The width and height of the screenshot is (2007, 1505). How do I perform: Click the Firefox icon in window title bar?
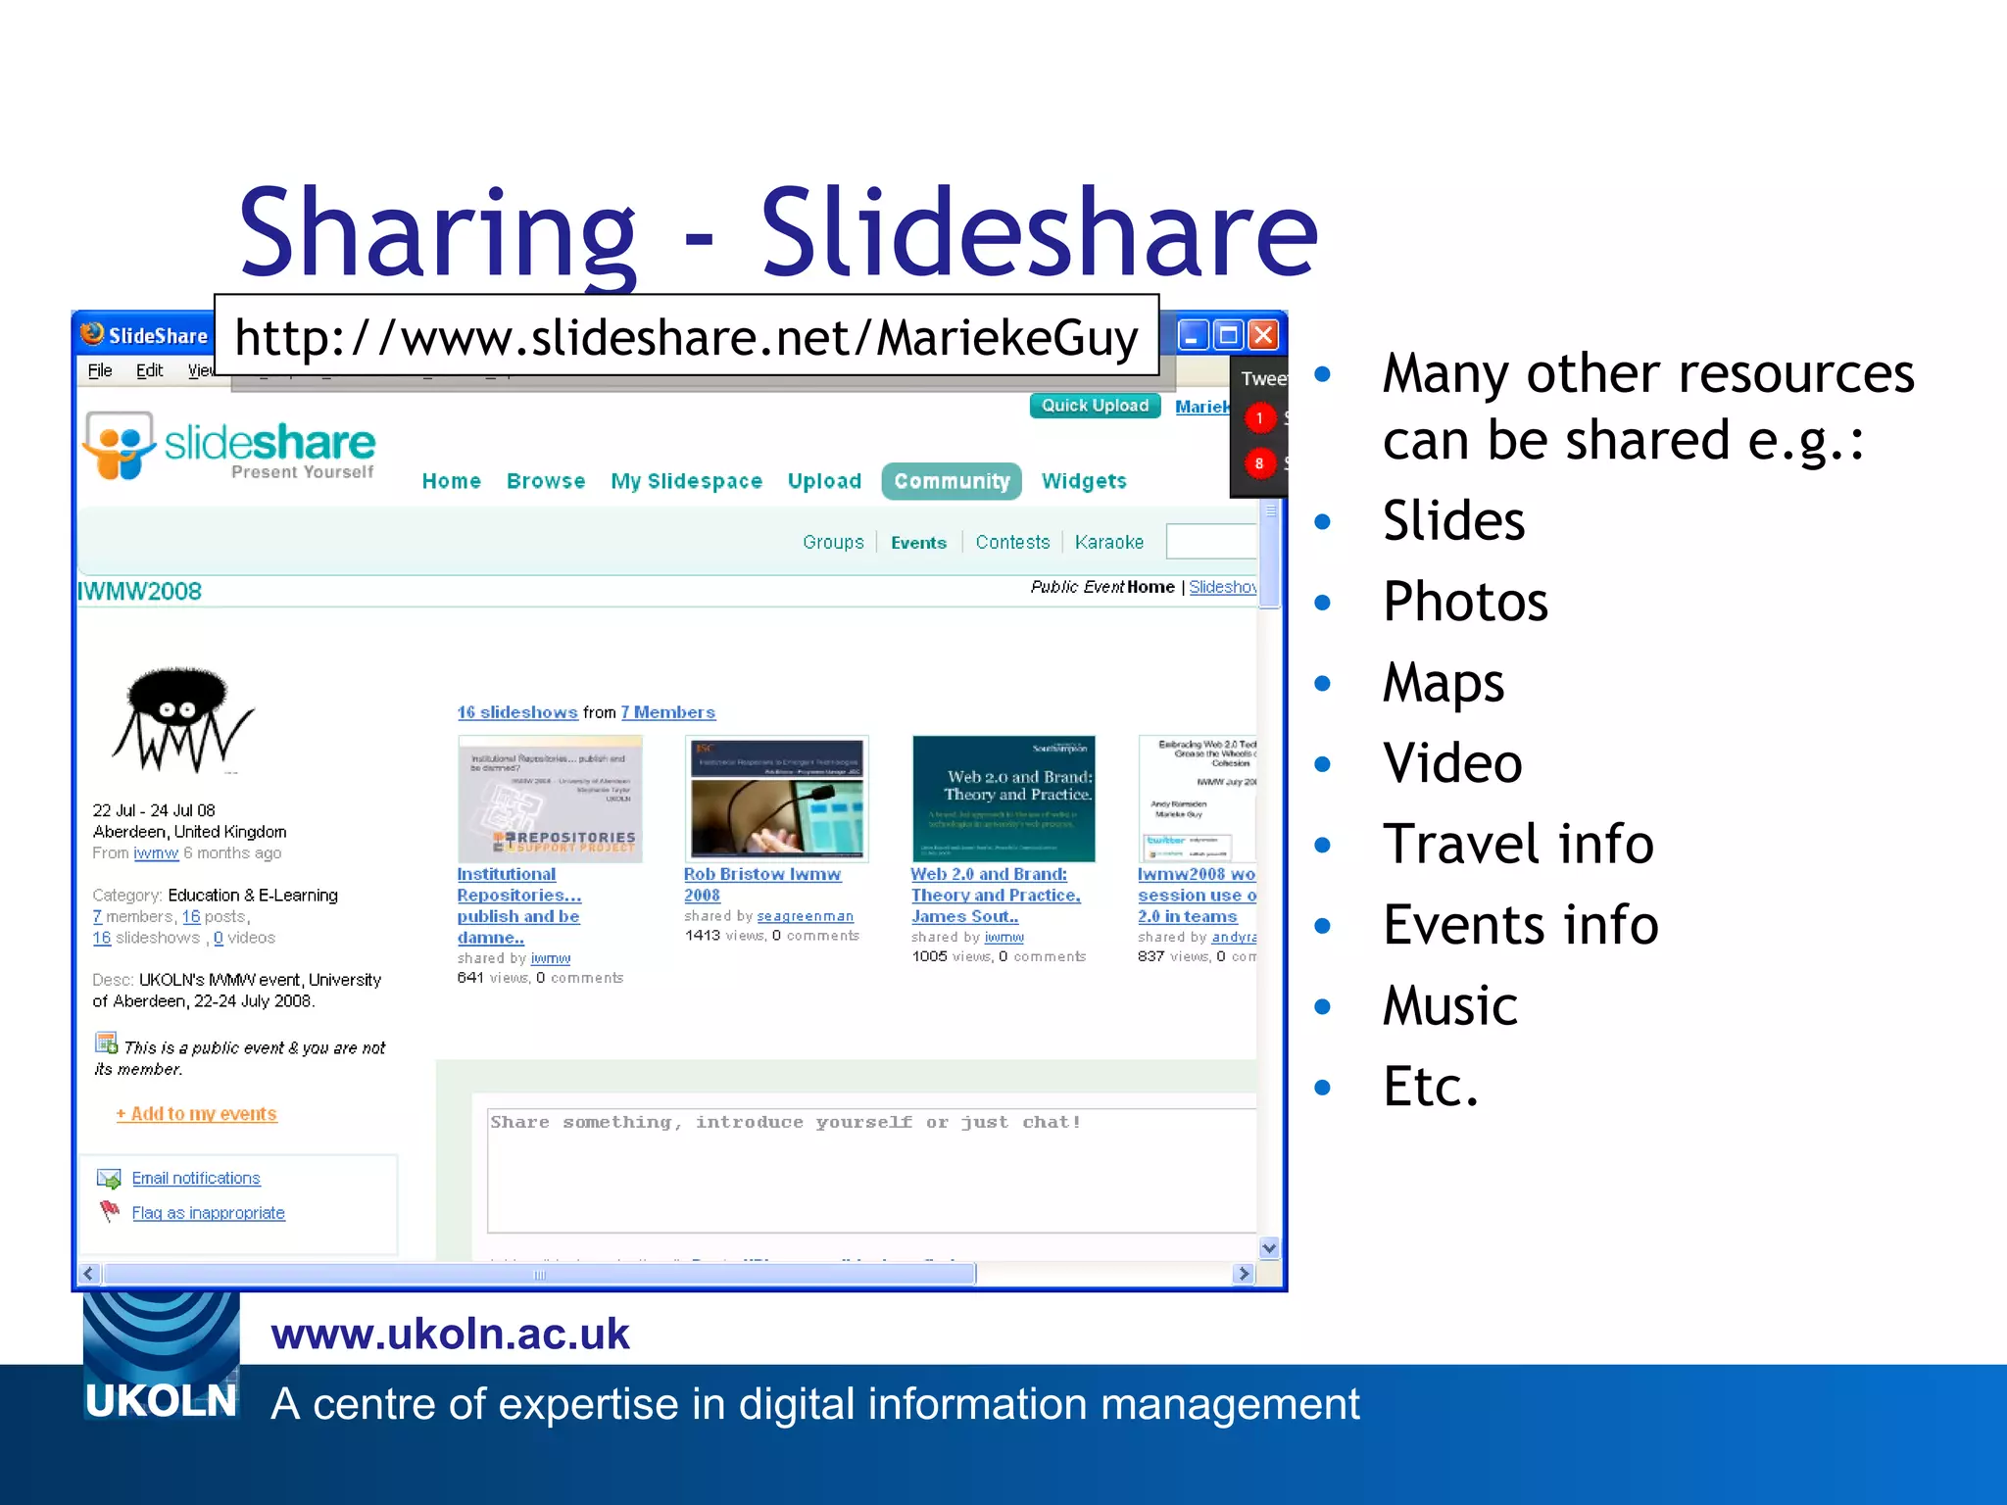pos(92,334)
